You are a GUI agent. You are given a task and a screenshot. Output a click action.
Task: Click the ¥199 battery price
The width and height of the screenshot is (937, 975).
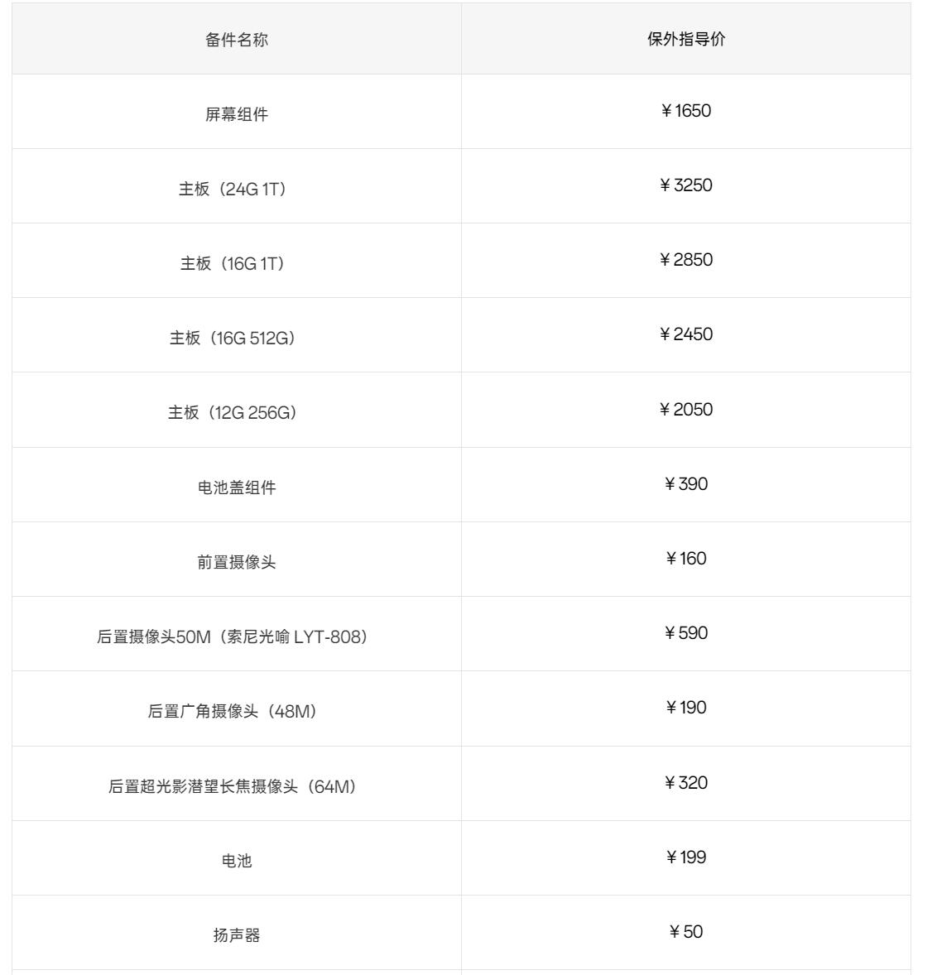click(685, 857)
